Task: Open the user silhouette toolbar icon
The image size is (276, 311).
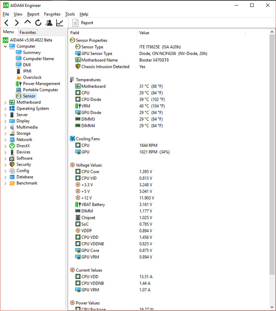Action: (x=49, y=23)
